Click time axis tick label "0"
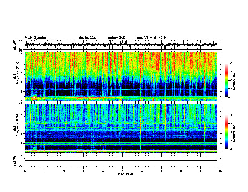Image resolution: width=248 pixels, height=192 pixels. 25,171
